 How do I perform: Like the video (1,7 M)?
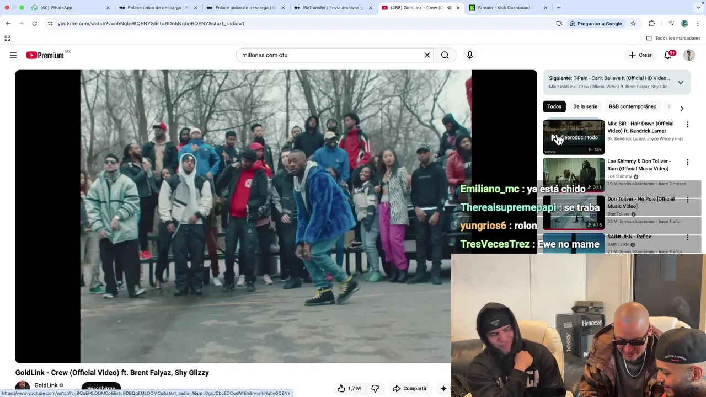(349, 388)
